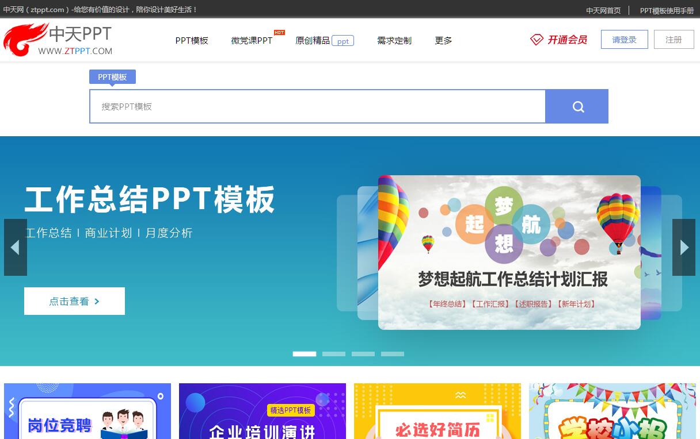
Task: Click the ppt badge beside 原创精品
Action: click(x=343, y=41)
